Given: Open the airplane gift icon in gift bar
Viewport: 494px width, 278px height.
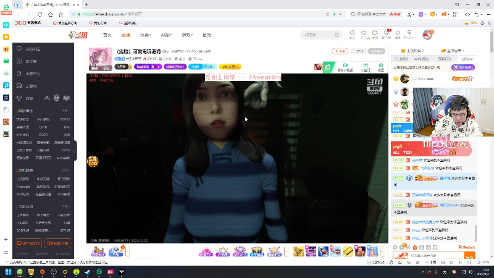Looking at the screenshot, I should click(335, 251).
